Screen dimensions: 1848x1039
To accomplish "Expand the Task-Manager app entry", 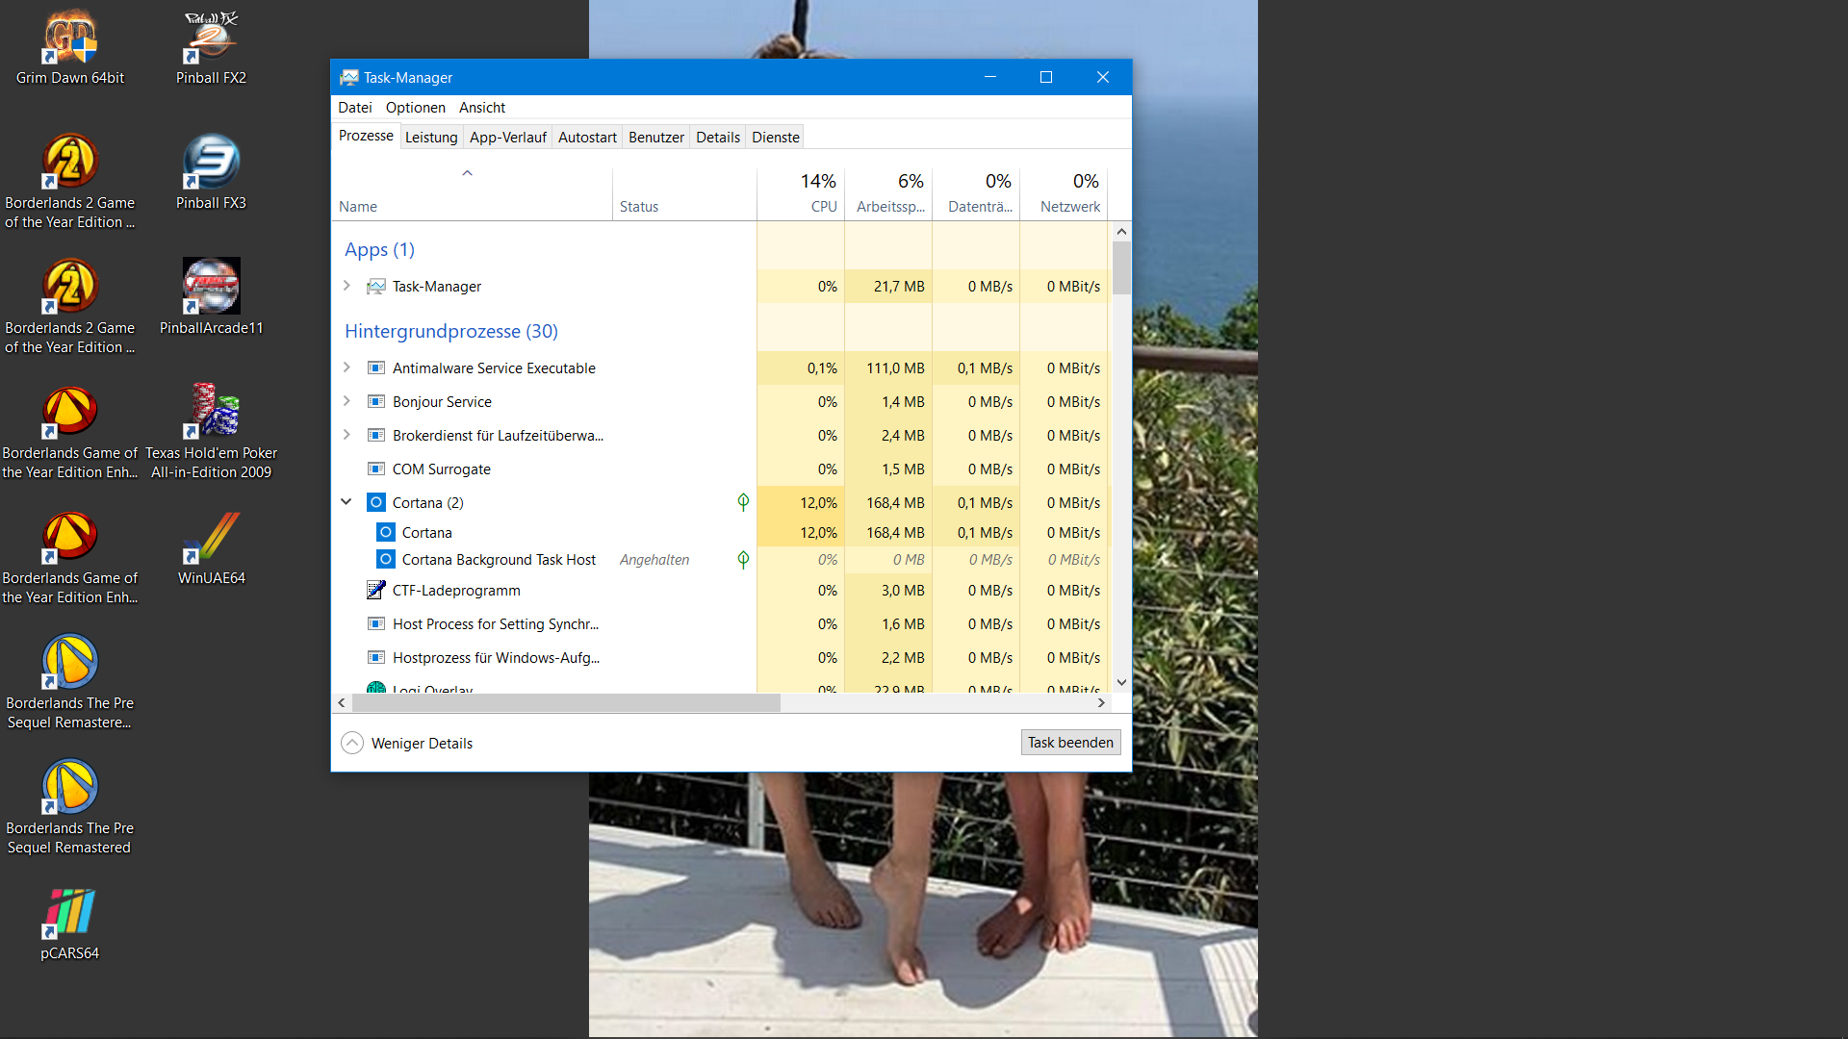I will coord(346,286).
